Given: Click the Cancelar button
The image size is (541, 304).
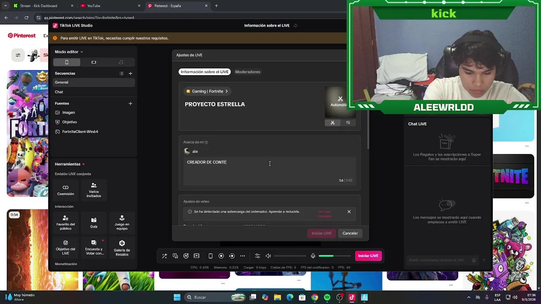Looking at the screenshot, I should [x=350, y=233].
